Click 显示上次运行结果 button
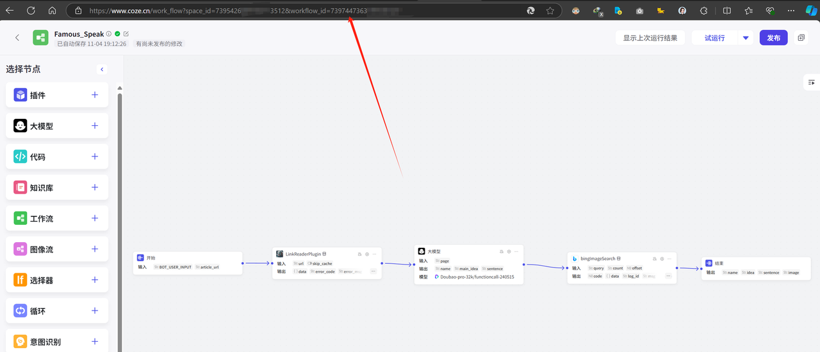Screen dimensions: 820x352 pos(650,38)
